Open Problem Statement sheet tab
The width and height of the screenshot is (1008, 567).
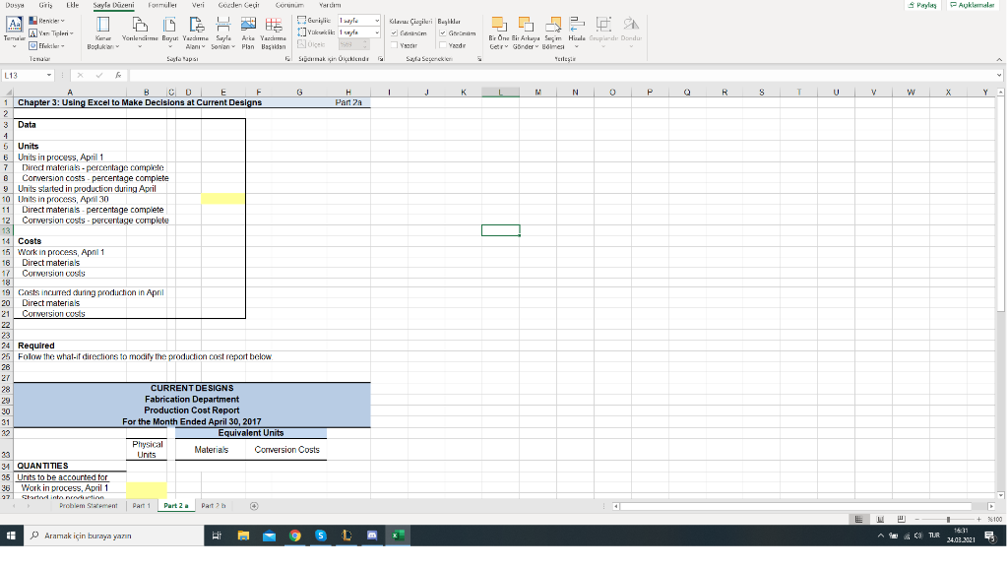[89, 506]
